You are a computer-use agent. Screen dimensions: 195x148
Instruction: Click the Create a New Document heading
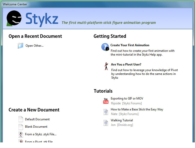coord(34,110)
